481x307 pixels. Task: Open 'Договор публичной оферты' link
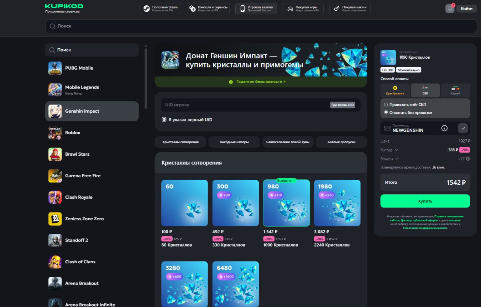coord(419,220)
